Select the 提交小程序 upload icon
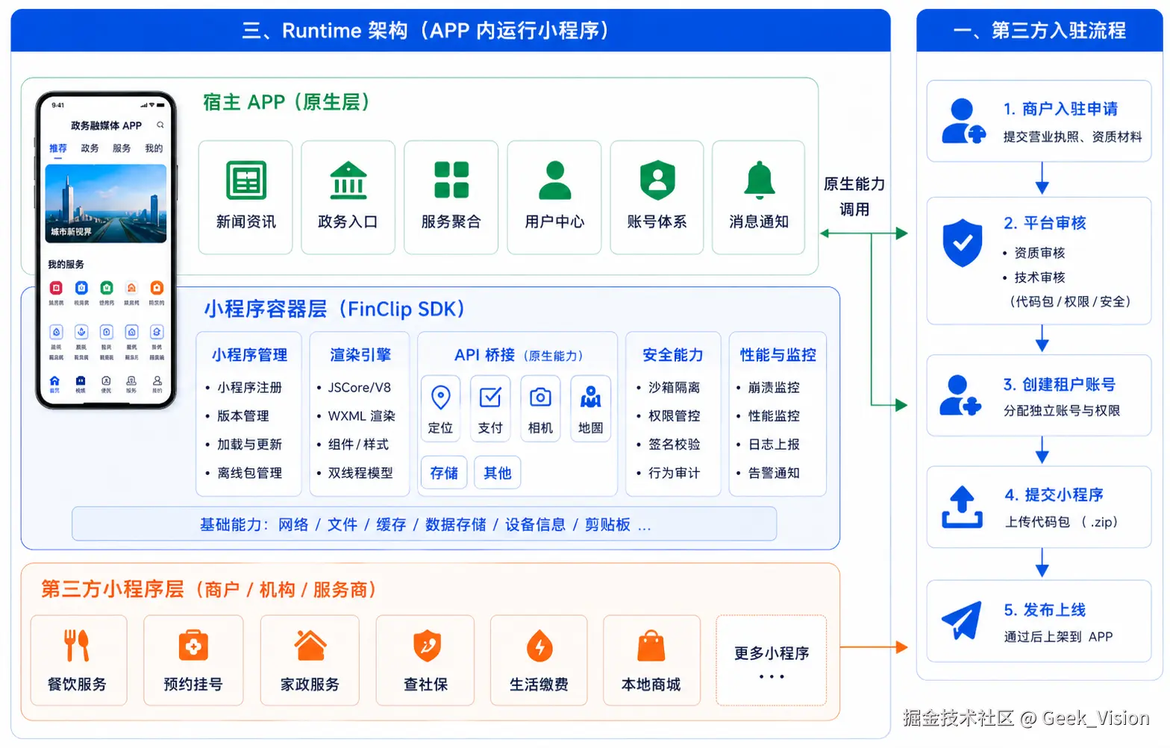 [962, 507]
